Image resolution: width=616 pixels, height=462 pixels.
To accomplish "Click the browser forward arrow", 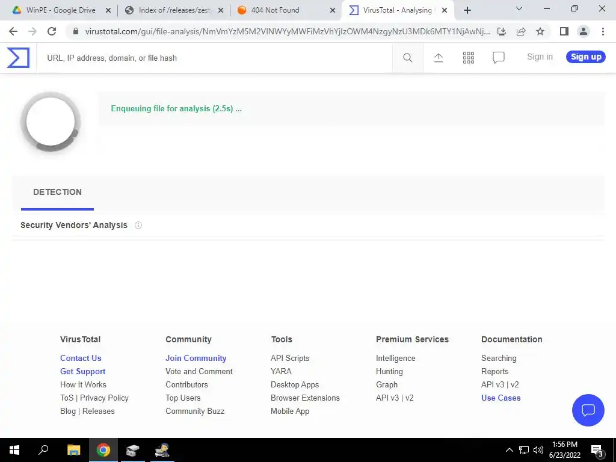I will coord(32,31).
